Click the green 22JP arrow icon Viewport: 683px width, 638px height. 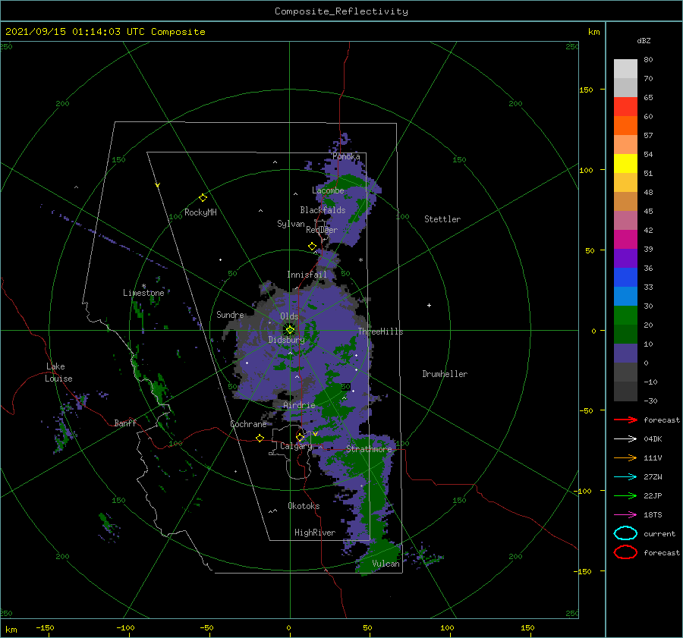(625, 495)
